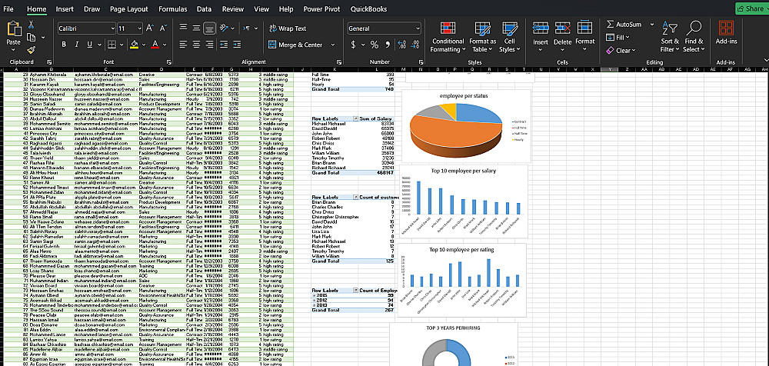Open the Power Pivot tab
This screenshot has height=366, width=769.
tap(323, 8)
